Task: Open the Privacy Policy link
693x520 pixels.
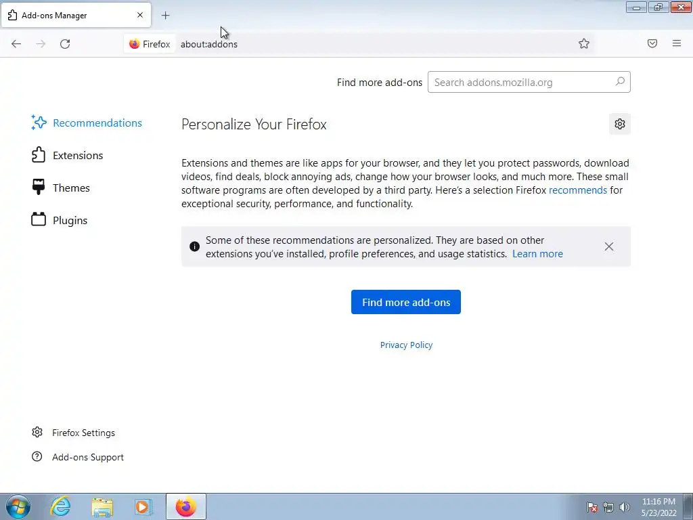Action: 406,345
